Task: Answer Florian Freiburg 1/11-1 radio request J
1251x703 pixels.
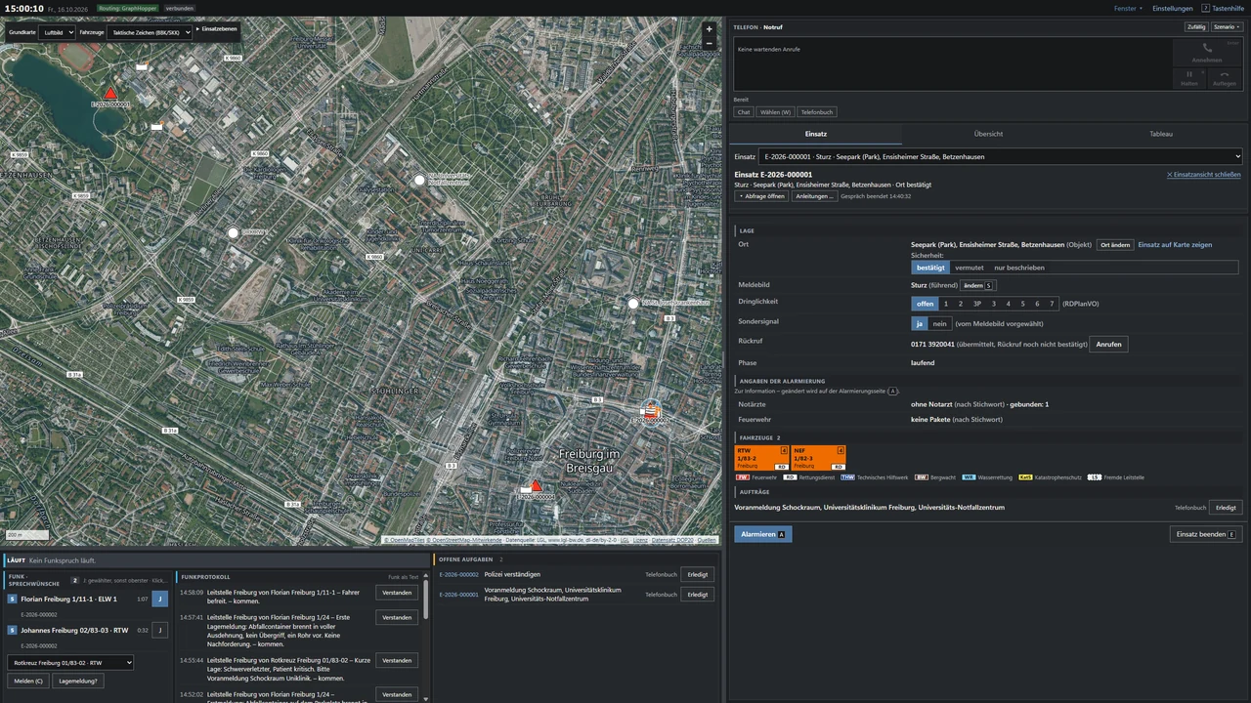Action: click(x=160, y=600)
